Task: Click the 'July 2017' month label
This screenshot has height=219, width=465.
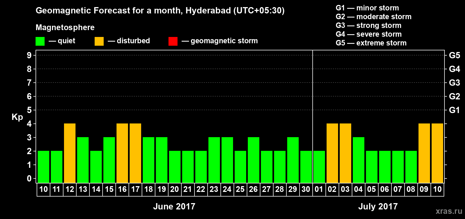Action: (378, 206)
